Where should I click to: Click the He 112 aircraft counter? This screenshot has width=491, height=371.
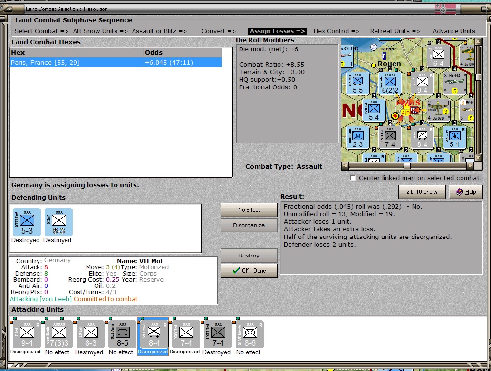coord(454,83)
